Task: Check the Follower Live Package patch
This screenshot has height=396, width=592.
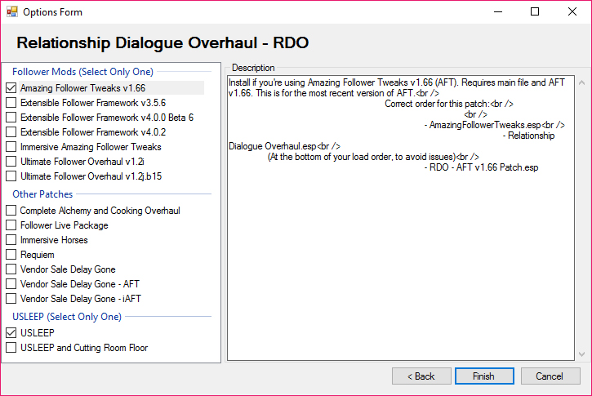Action: coord(11,225)
